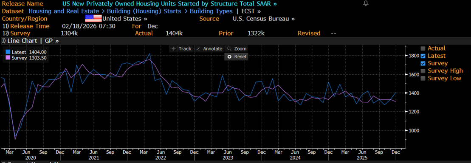Click the Reset chart button

[237, 56]
